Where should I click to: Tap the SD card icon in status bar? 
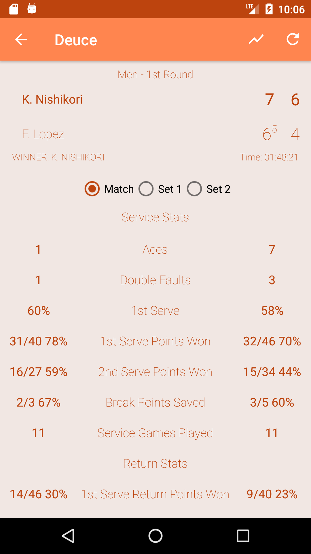pos(14,9)
